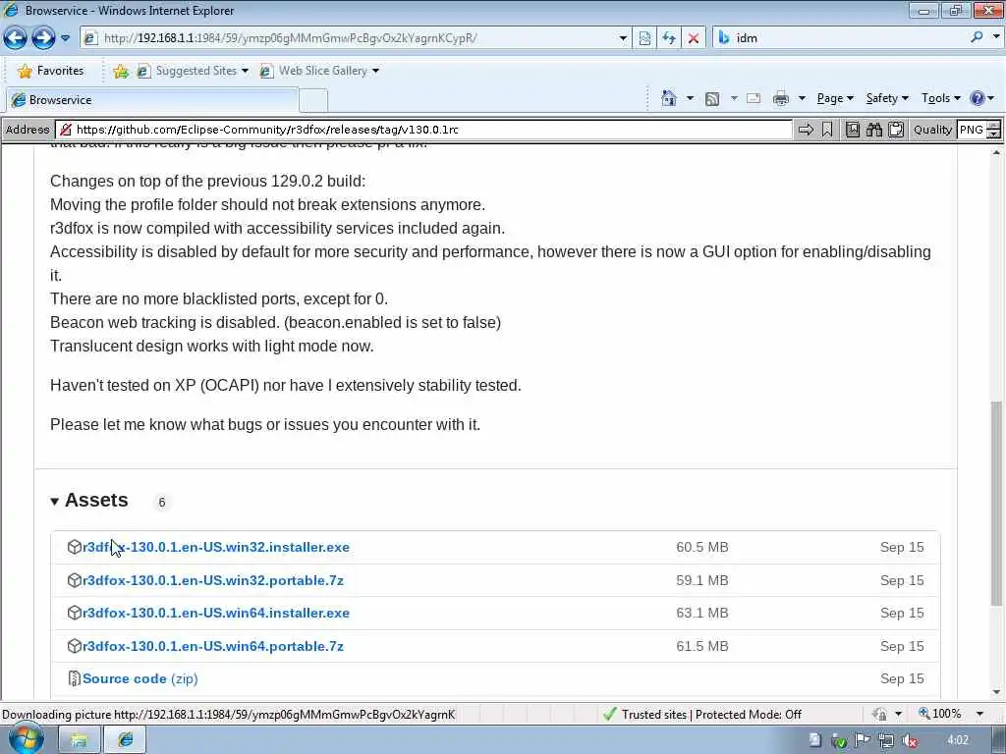Open Windows Explorer from the taskbar
Image resolution: width=1006 pixels, height=754 pixels.
tap(79, 740)
